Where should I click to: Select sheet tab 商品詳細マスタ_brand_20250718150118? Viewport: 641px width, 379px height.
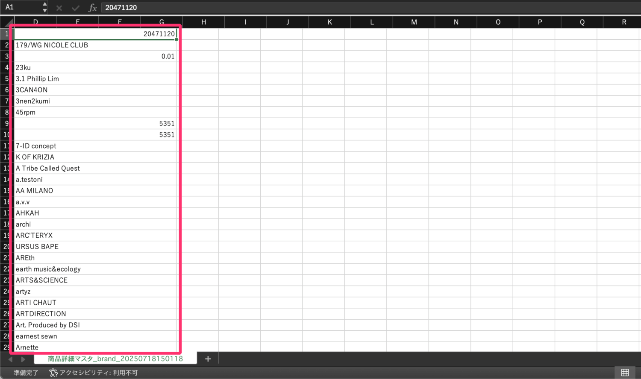pyautogui.click(x=115, y=359)
